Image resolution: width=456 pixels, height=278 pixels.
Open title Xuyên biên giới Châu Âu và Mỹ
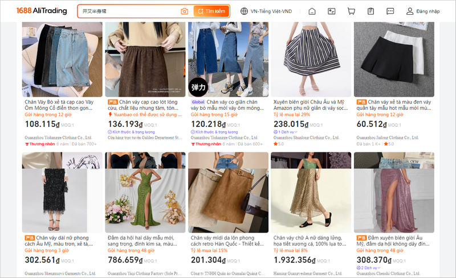point(310,105)
